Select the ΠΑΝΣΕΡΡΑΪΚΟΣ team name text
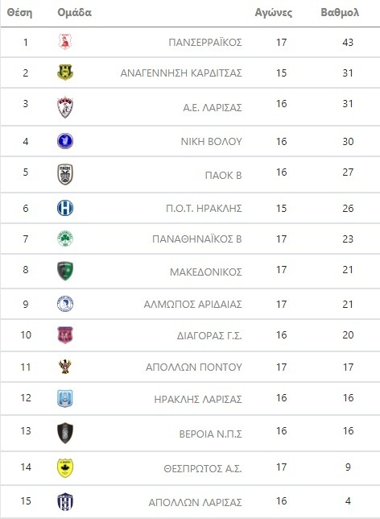This screenshot has height=519, width=380. (x=205, y=43)
